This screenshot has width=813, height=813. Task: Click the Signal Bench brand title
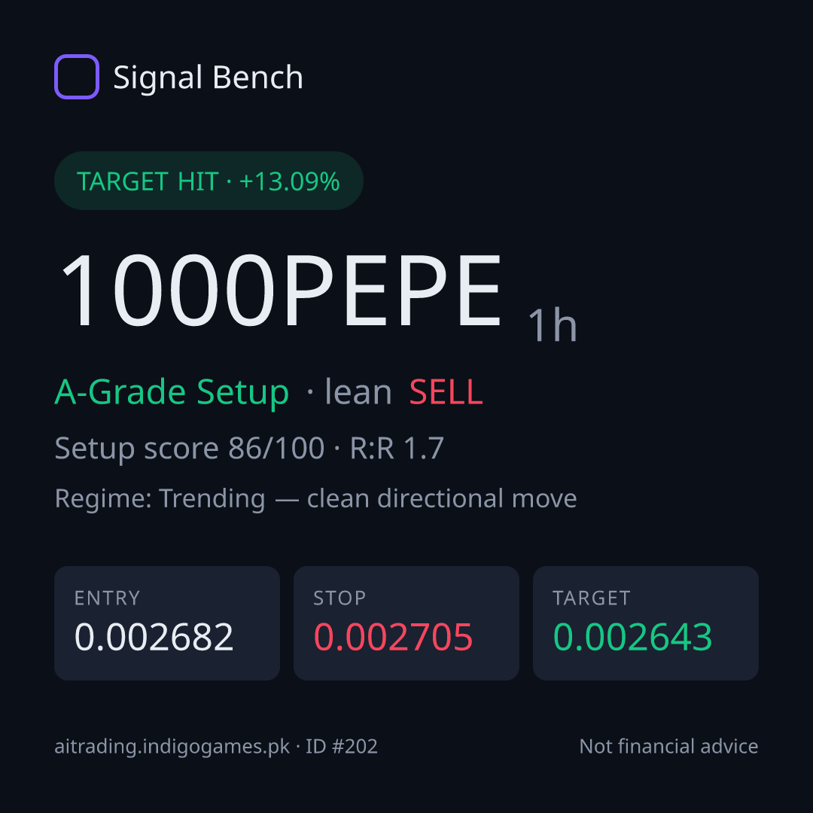tap(208, 78)
